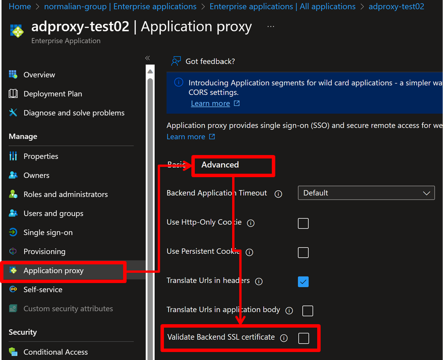The height and width of the screenshot is (360, 443).
Task: Open Users and groups page
Action: [53, 213]
